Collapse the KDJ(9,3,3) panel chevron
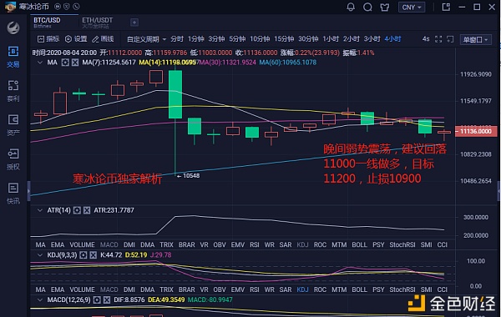 tap(39, 255)
